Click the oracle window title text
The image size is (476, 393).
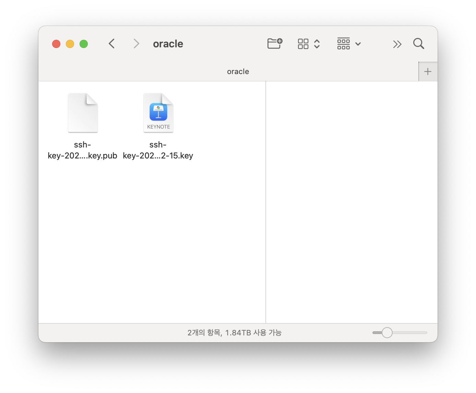click(x=168, y=44)
